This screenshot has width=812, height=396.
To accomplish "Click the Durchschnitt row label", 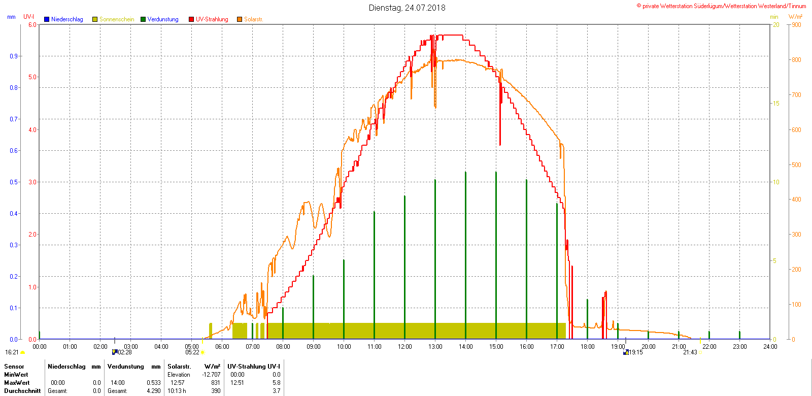I will (22, 391).
